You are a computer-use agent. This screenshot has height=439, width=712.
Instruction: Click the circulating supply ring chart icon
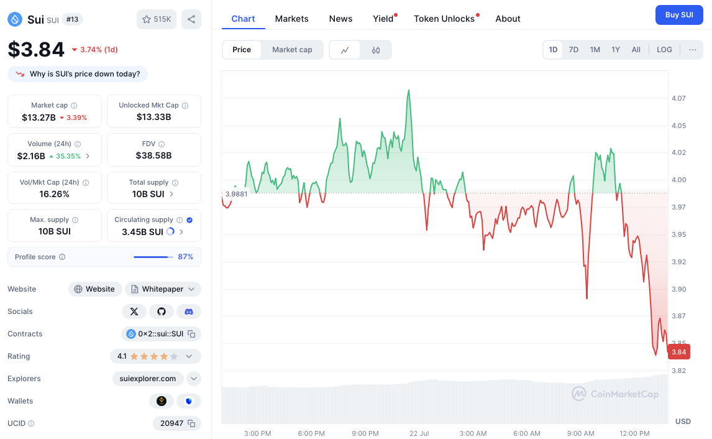[170, 231]
